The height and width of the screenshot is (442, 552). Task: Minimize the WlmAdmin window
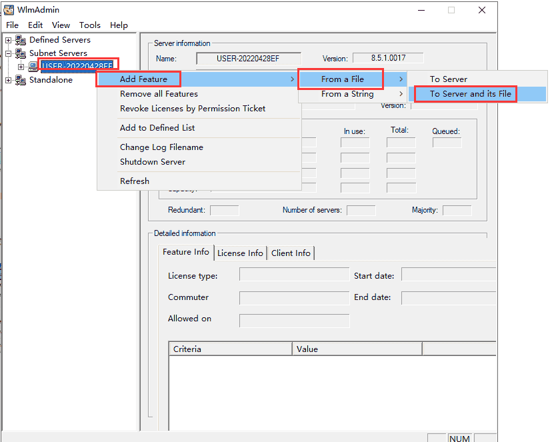point(421,10)
